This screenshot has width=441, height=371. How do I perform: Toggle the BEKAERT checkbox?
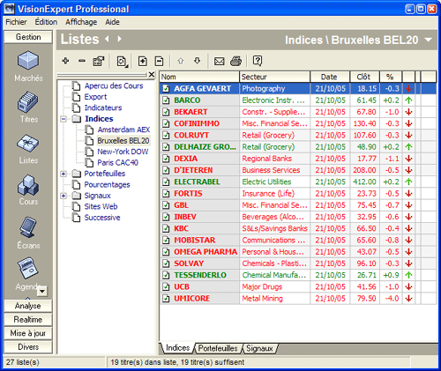pos(166,112)
